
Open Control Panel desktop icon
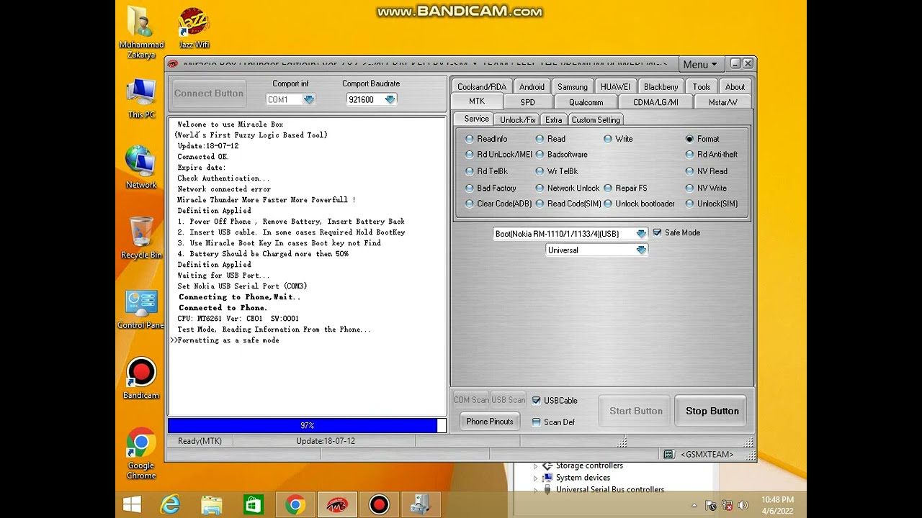(x=141, y=309)
